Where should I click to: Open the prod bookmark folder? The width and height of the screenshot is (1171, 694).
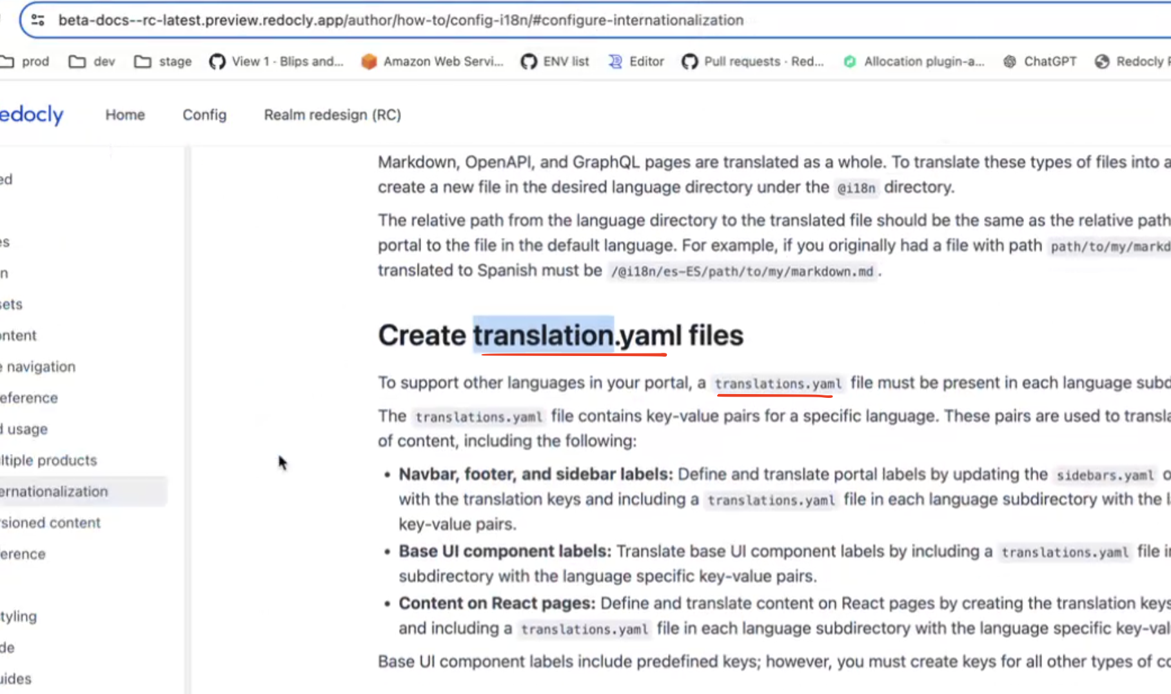(x=26, y=61)
